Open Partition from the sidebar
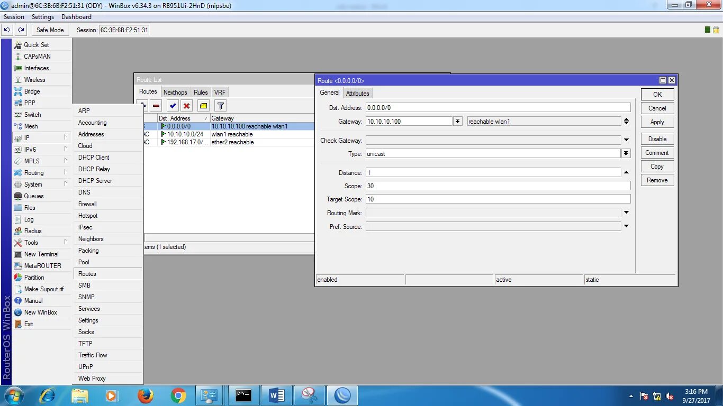The height and width of the screenshot is (406, 723). pos(41,278)
